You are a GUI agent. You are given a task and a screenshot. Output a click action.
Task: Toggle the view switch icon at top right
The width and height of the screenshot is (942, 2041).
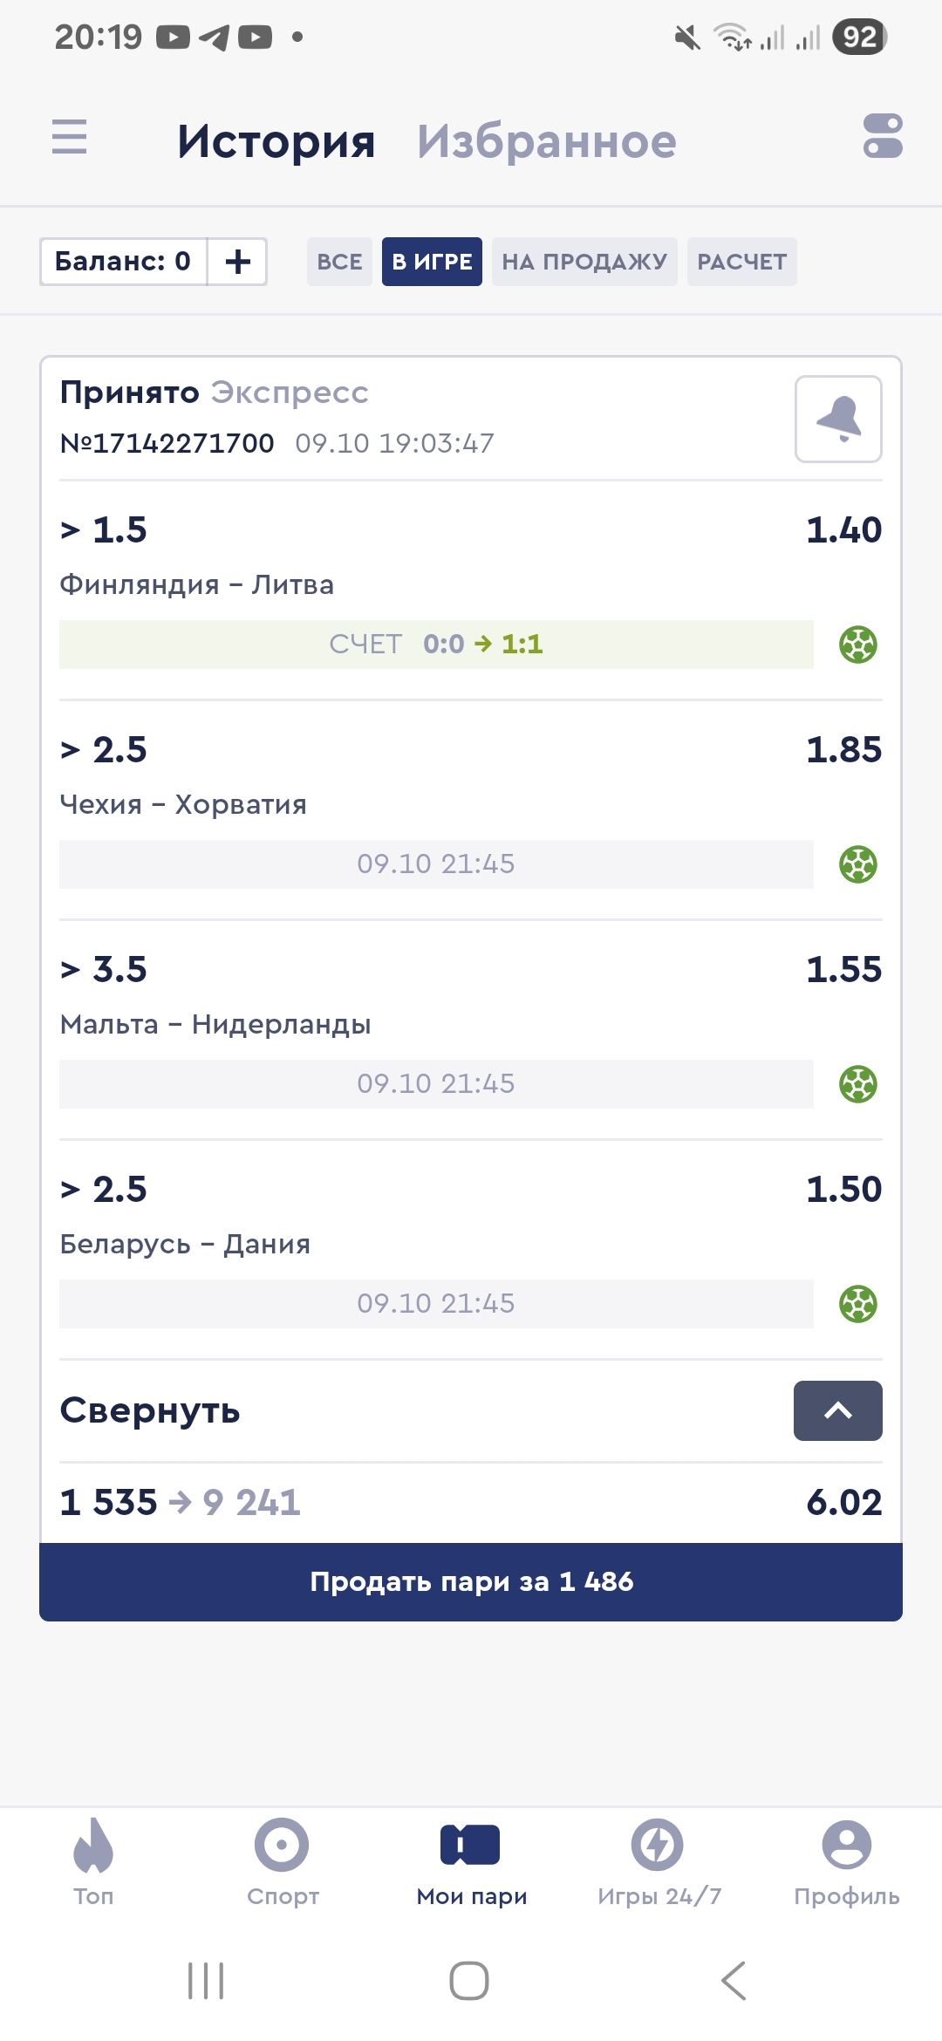[883, 137]
